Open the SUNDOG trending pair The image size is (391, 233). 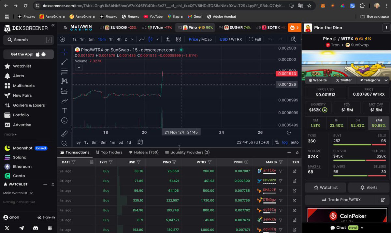(118, 28)
